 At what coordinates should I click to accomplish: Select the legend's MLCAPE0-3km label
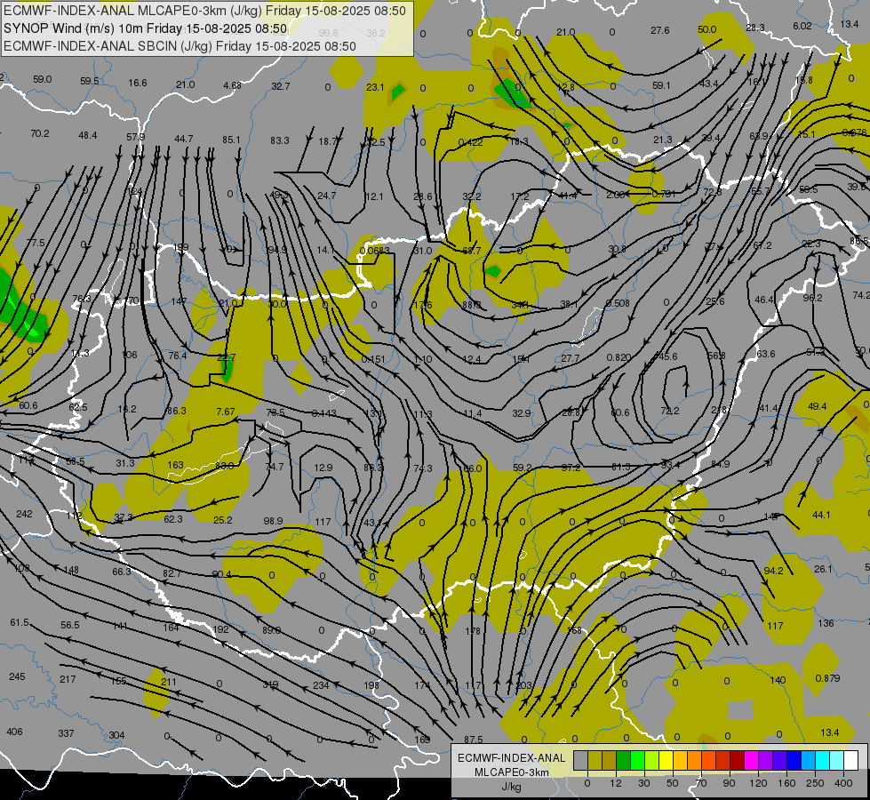click(x=511, y=772)
